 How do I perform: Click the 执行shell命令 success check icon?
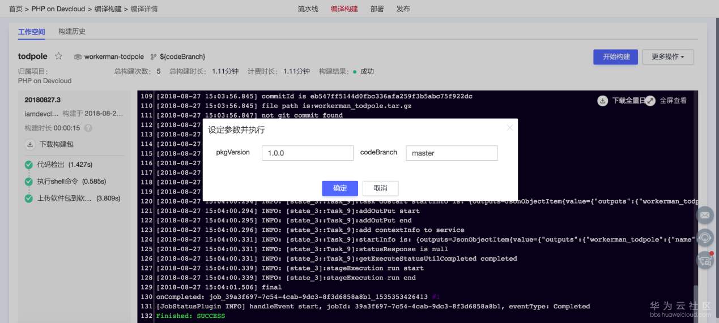pyautogui.click(x=29, y=182)
